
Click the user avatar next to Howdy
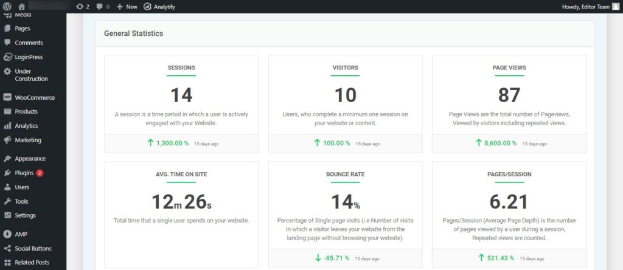(615, 7)
